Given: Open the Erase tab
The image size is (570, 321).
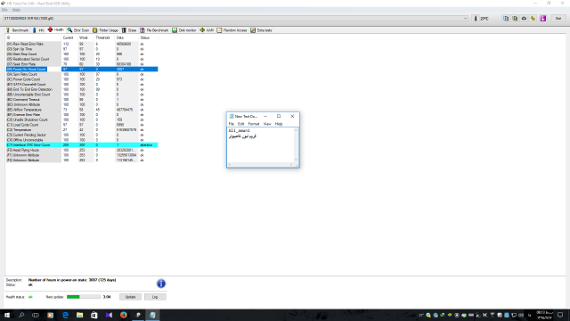Looking at the screenshot, I should (129, 30).
